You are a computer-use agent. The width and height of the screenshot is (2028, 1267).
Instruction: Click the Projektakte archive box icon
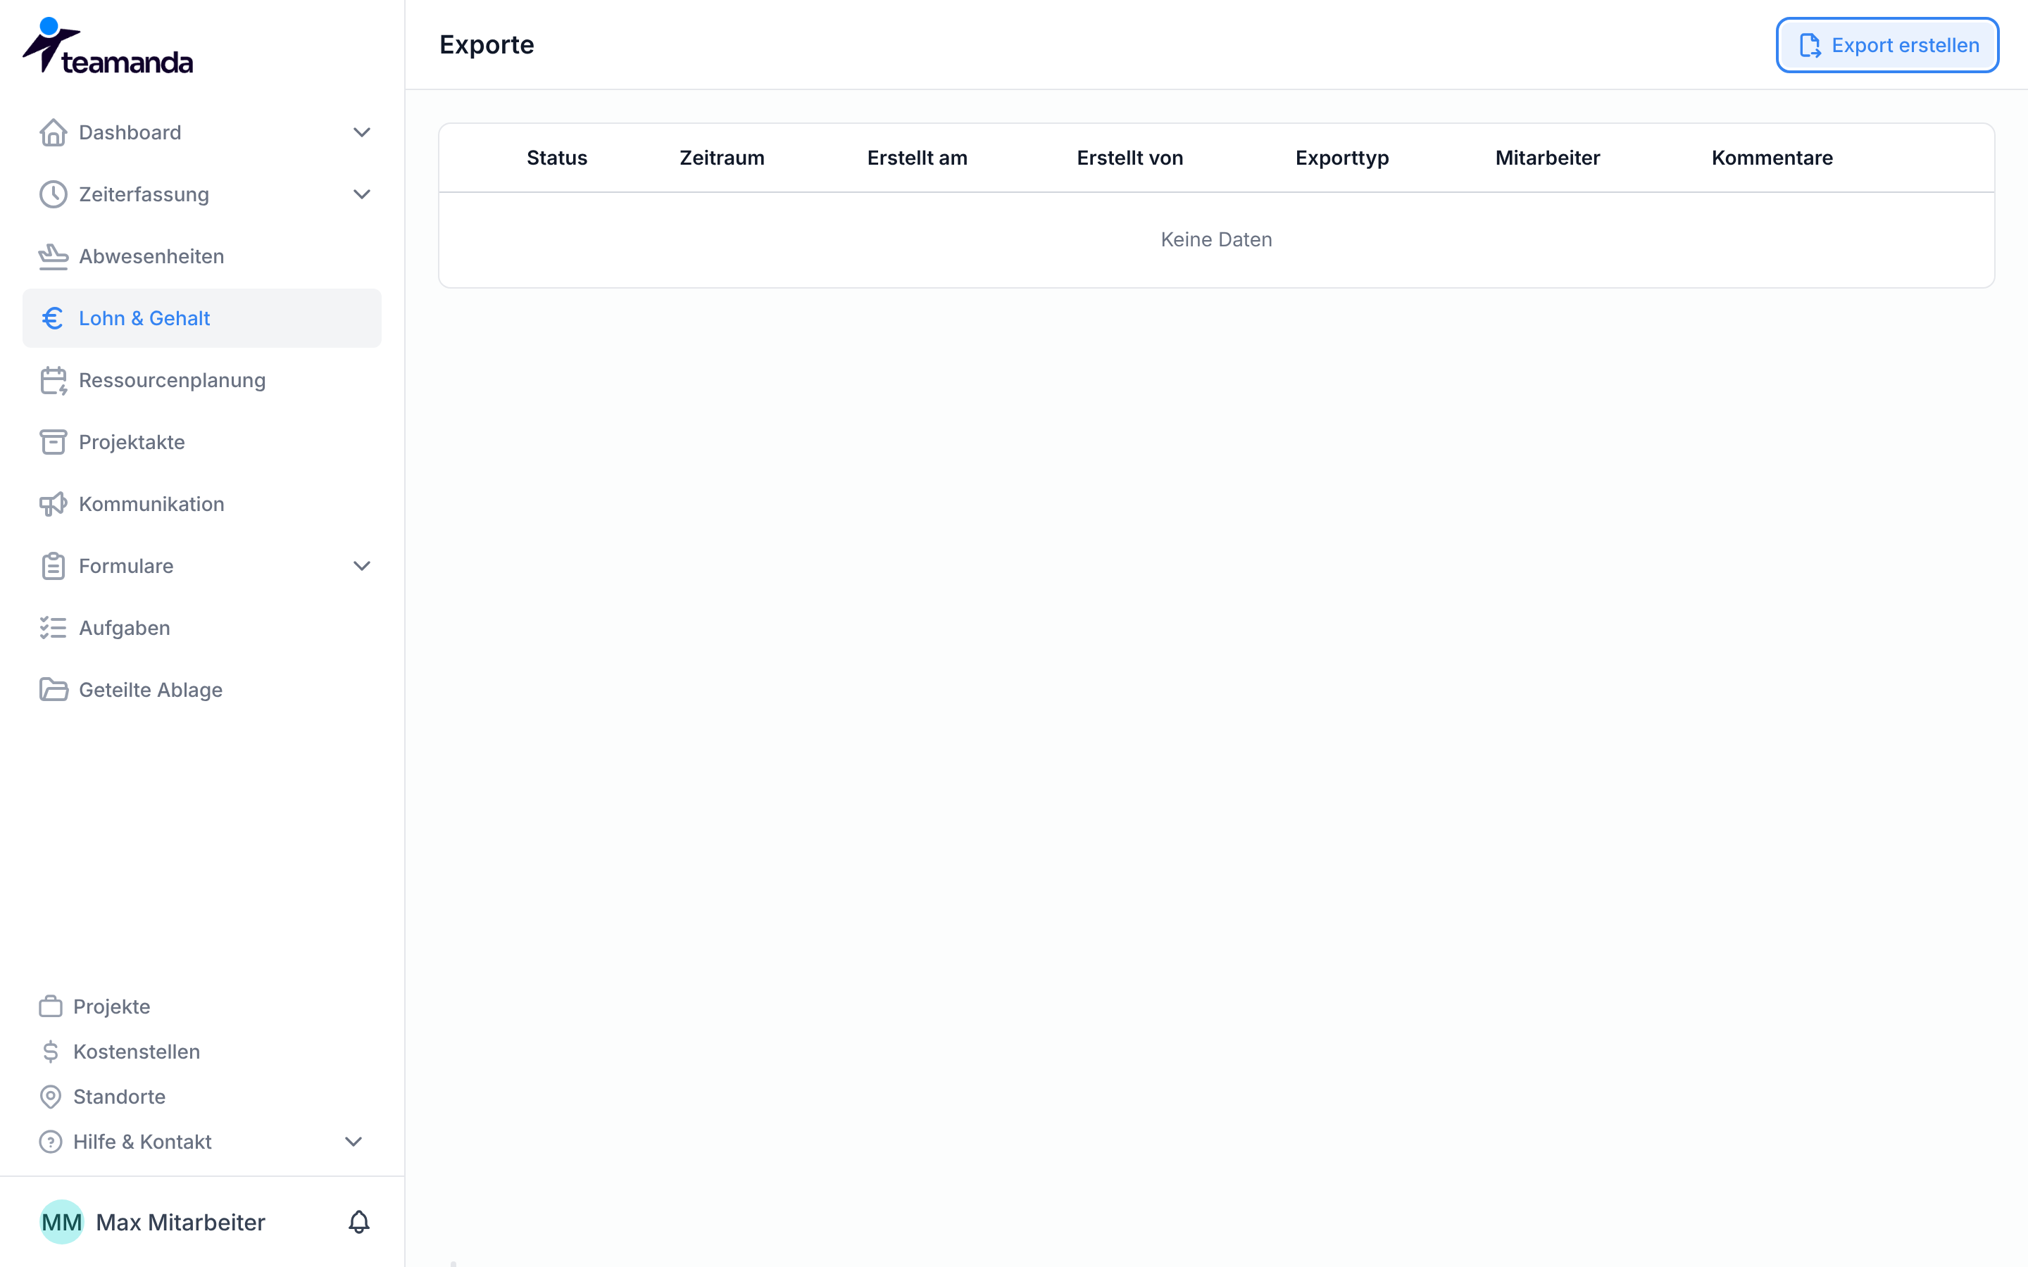[x=53, y=443]
